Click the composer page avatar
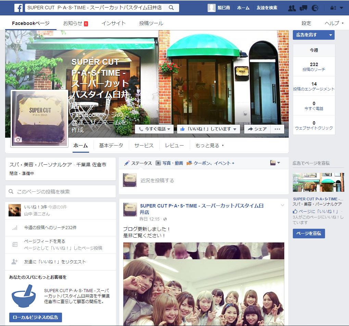Screen dimensions: 349x326 (x=130, y=180)
